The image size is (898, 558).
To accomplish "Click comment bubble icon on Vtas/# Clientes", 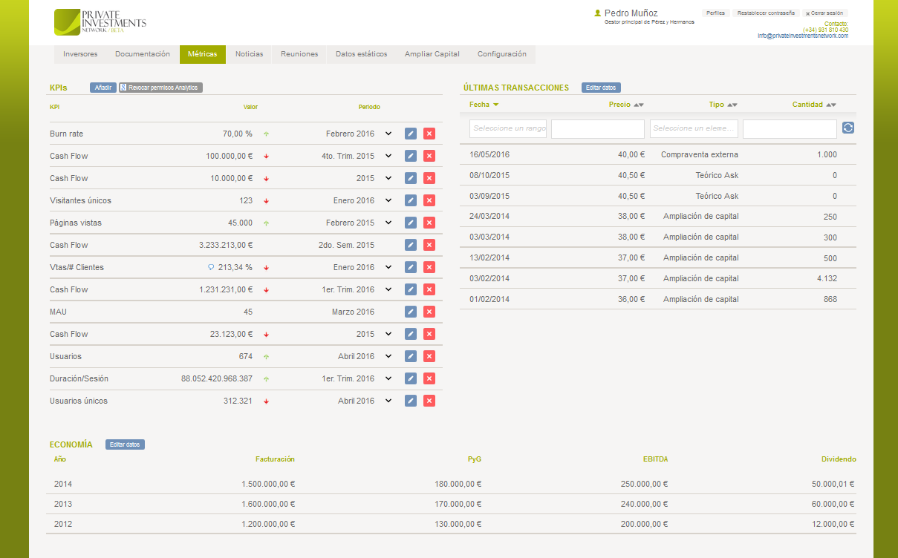I will click(211, 267).
